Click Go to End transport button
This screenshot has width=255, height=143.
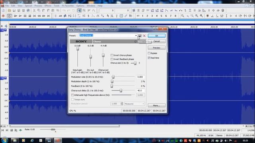(x=49, y=16)
